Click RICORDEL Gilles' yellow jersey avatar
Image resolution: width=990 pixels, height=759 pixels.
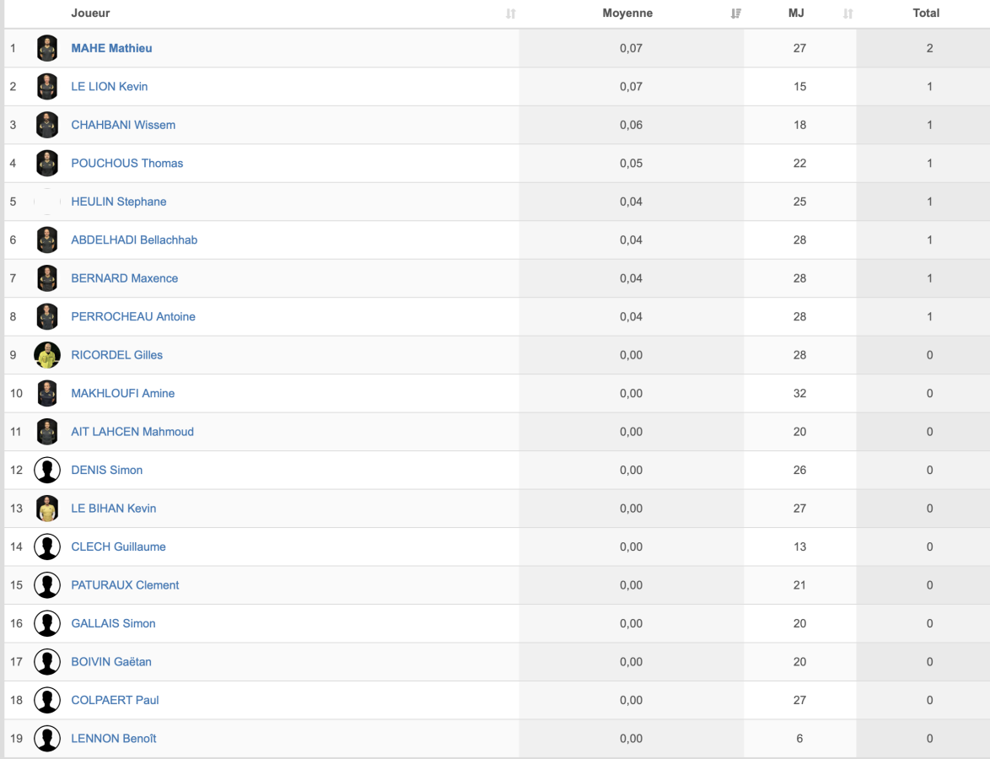tap(47, 355)
